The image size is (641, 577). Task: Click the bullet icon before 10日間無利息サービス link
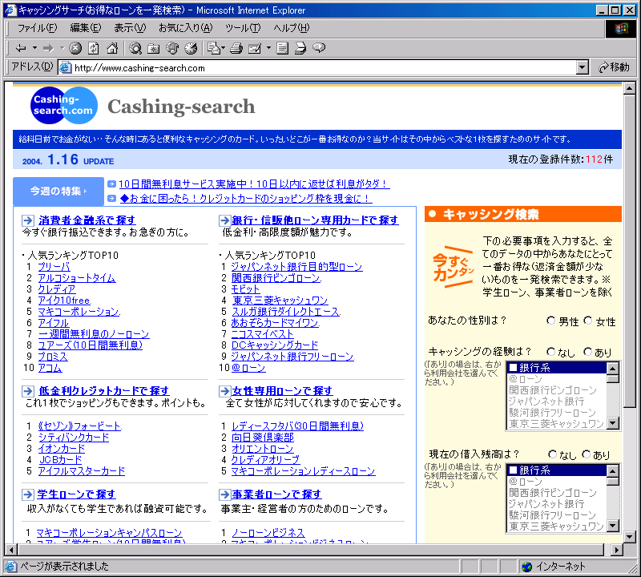[111, 184]
